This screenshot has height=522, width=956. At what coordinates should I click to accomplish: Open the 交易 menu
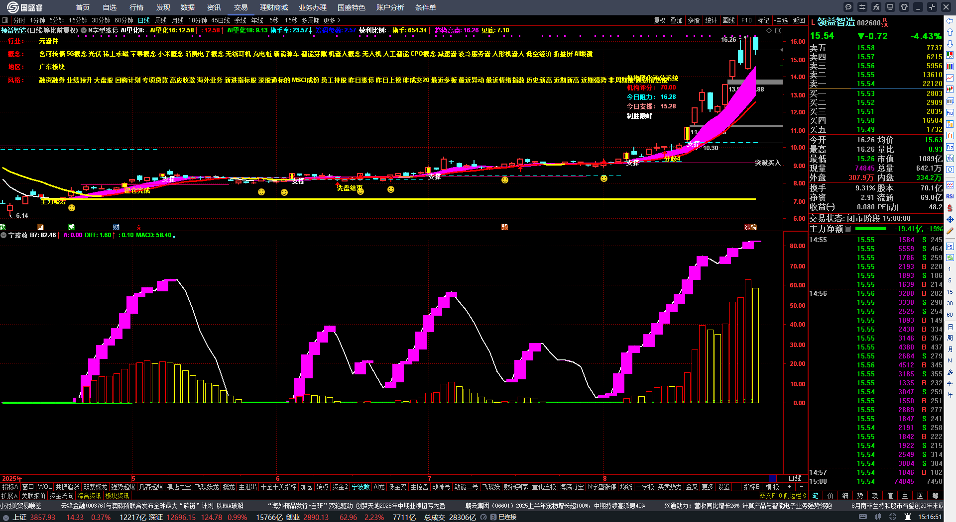pyautogui.click(x=241, y=7)
